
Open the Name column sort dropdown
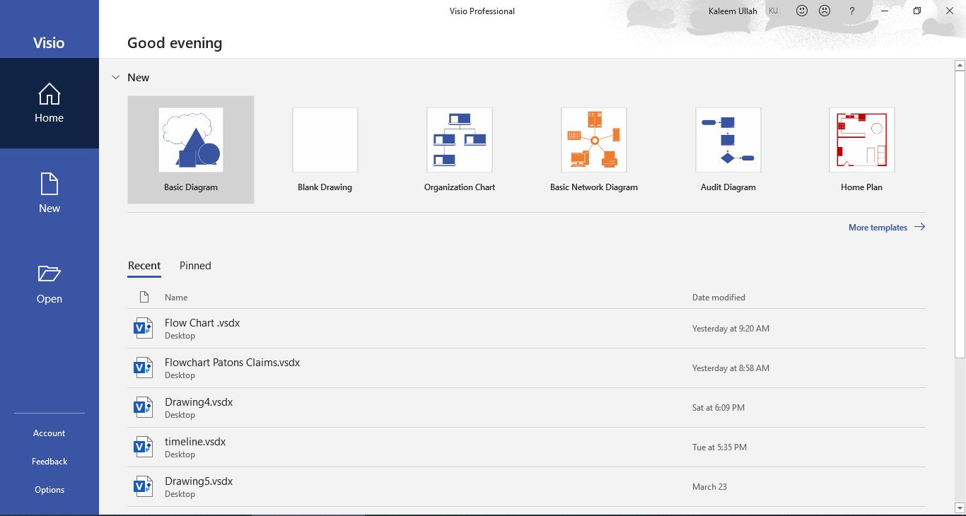pyautogui.click(x=175, y=297)
